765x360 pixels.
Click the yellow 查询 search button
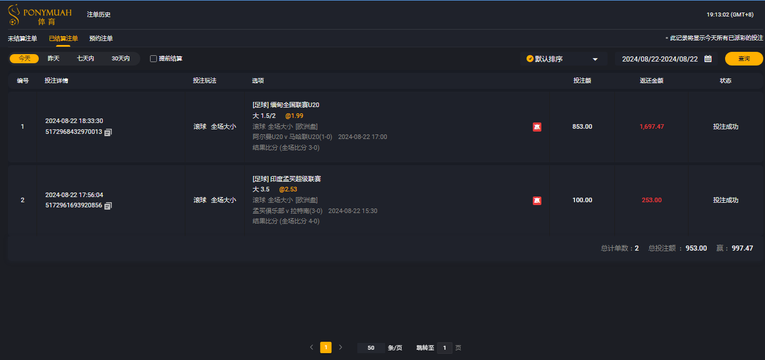tap(744, 58)
